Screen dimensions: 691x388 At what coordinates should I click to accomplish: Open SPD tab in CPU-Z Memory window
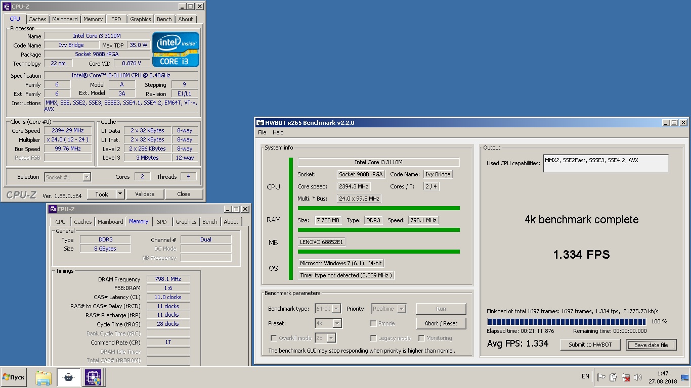162,222
